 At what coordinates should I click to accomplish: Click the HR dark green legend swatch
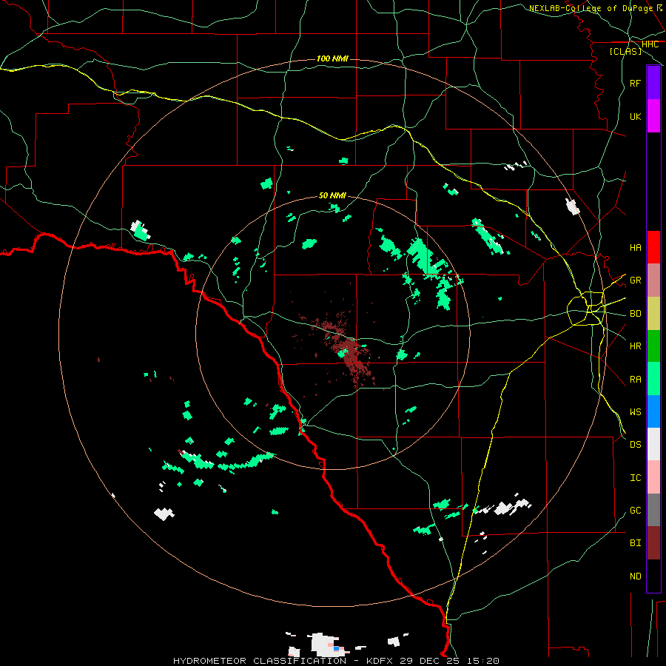[x=653, y=346]
